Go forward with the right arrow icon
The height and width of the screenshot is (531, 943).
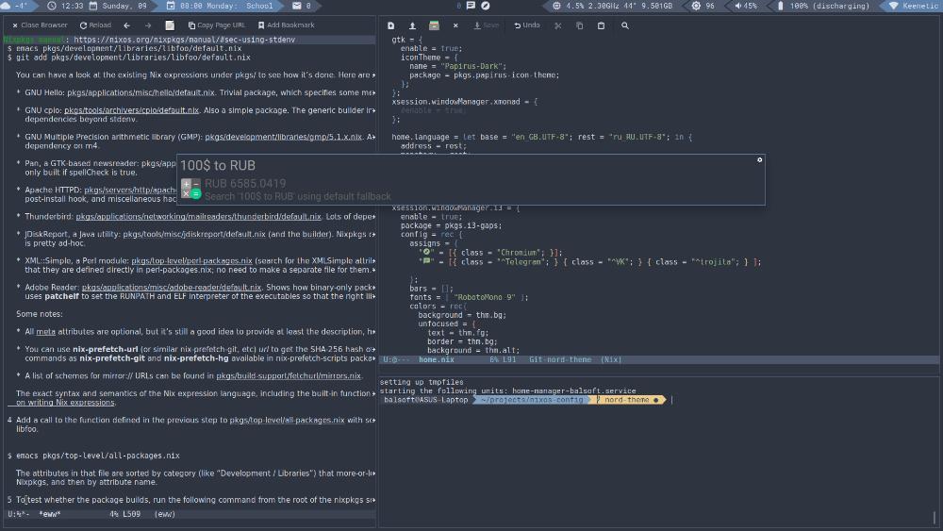(x=148, y=25)
